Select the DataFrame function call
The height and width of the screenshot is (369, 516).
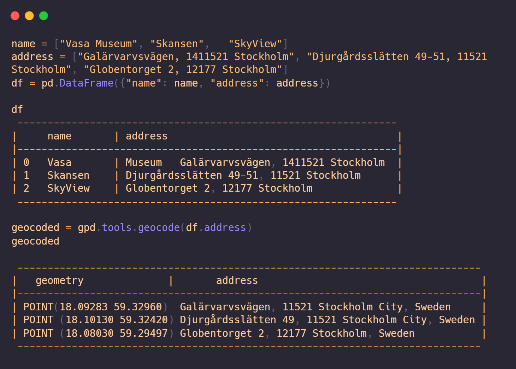pos(86,83)
